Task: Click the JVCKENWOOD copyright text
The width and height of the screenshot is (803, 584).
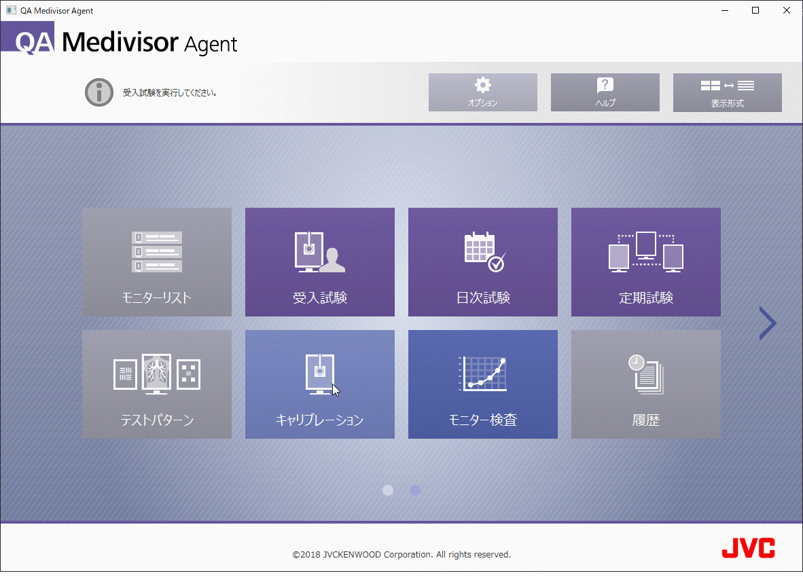Action: pos(401,554)
